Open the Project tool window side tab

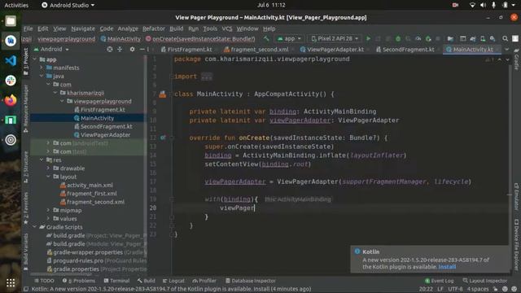25,62
